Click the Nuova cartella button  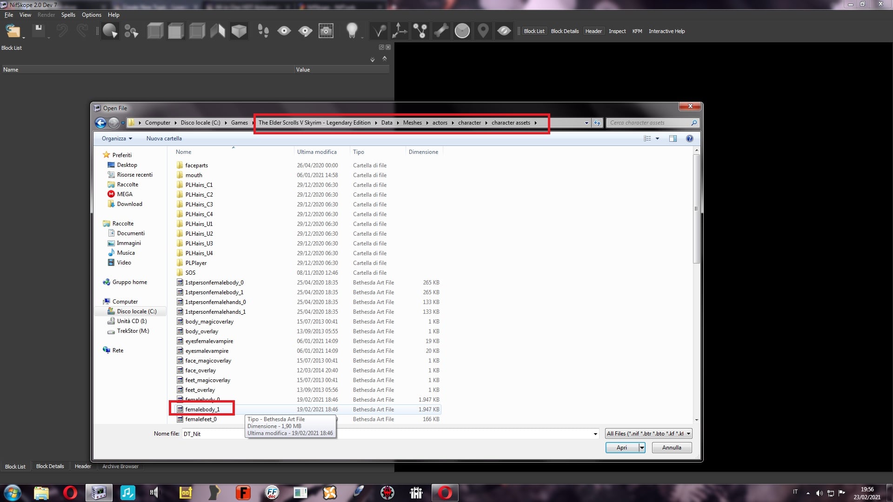164,139
